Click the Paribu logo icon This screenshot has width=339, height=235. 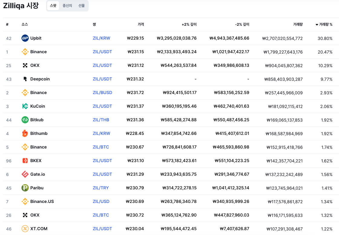[25, 188]
